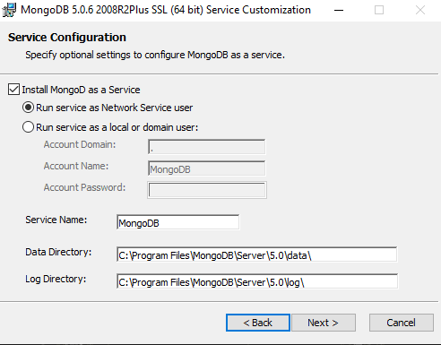Screen dimensions: 441x345
Task: Focus the Service Name input field
Action: click(x=177, y=222)
